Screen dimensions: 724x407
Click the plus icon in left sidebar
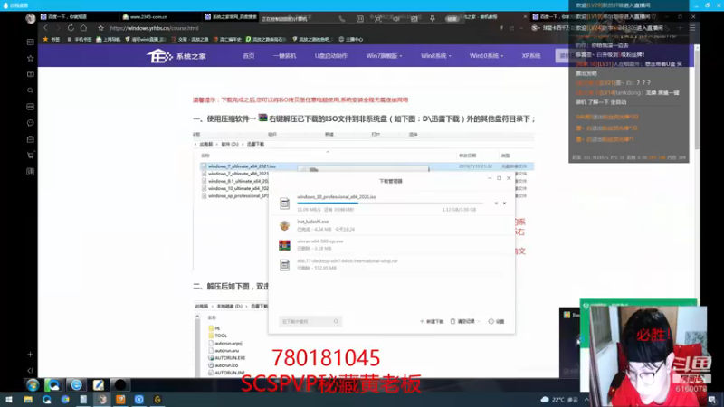(30, 355)
